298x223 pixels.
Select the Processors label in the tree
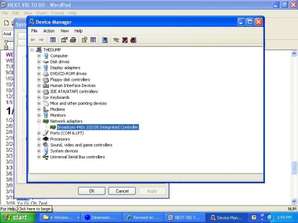pyautogui.click(x=60, y=139)
